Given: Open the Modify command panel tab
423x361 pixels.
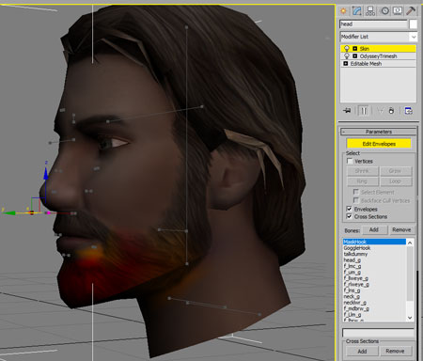Looking at the screenshot, I should (356, 11).
